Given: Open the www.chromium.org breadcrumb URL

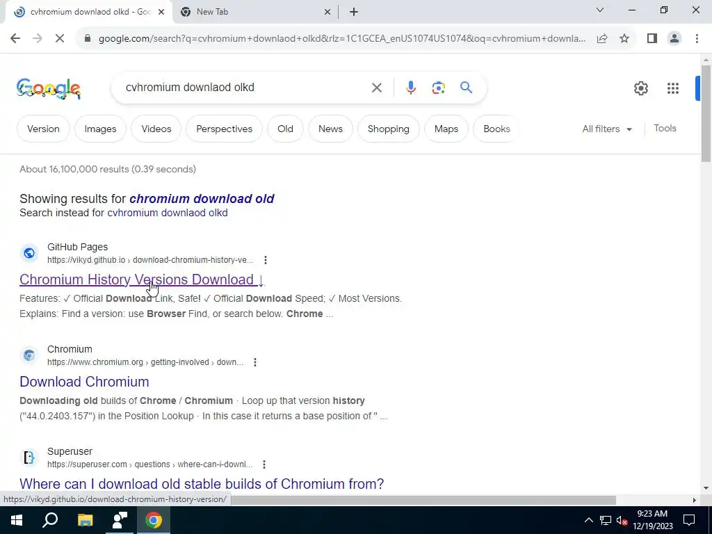Looking at the screenshot, I should (x=145, y=362).
